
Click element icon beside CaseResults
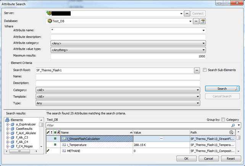coord(13,129)
